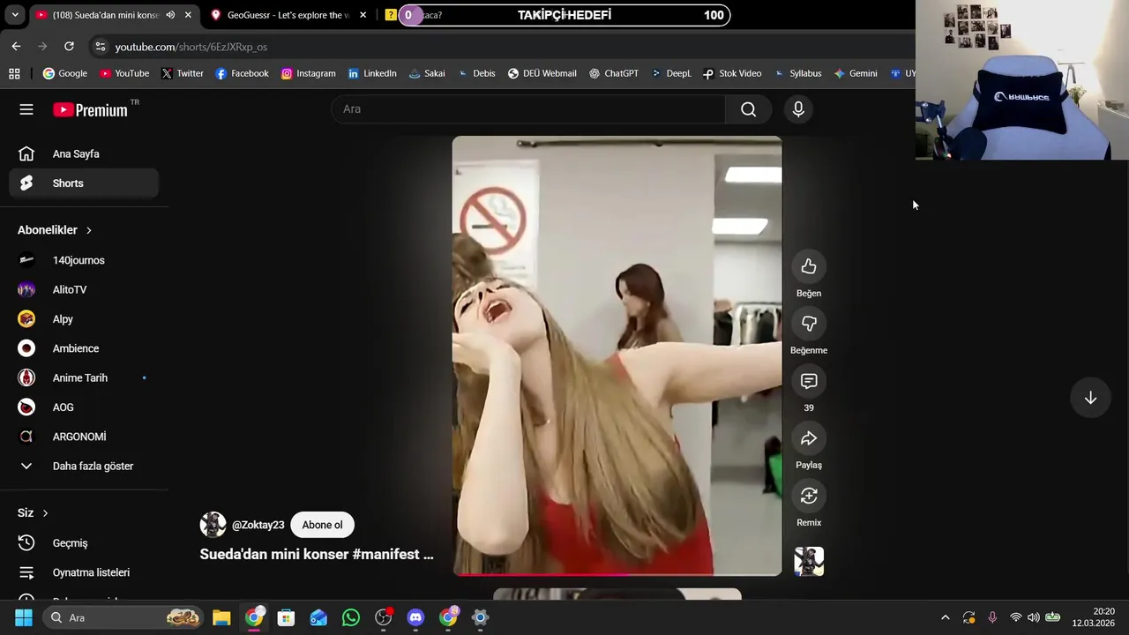Open 140journos subscription

pos(84,260)
